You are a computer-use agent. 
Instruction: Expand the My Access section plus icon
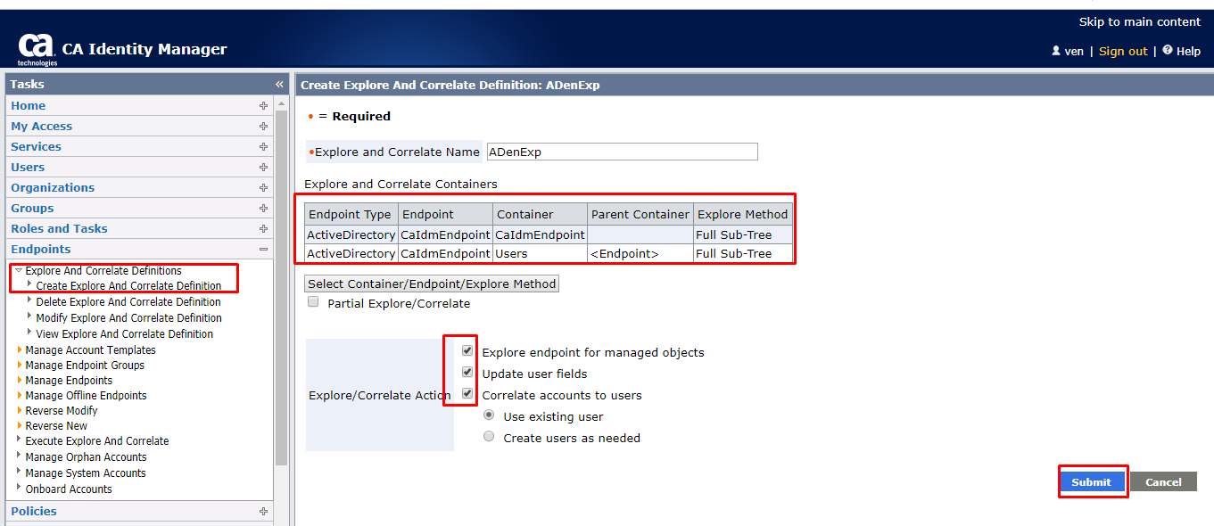click(x=263, y=126)
